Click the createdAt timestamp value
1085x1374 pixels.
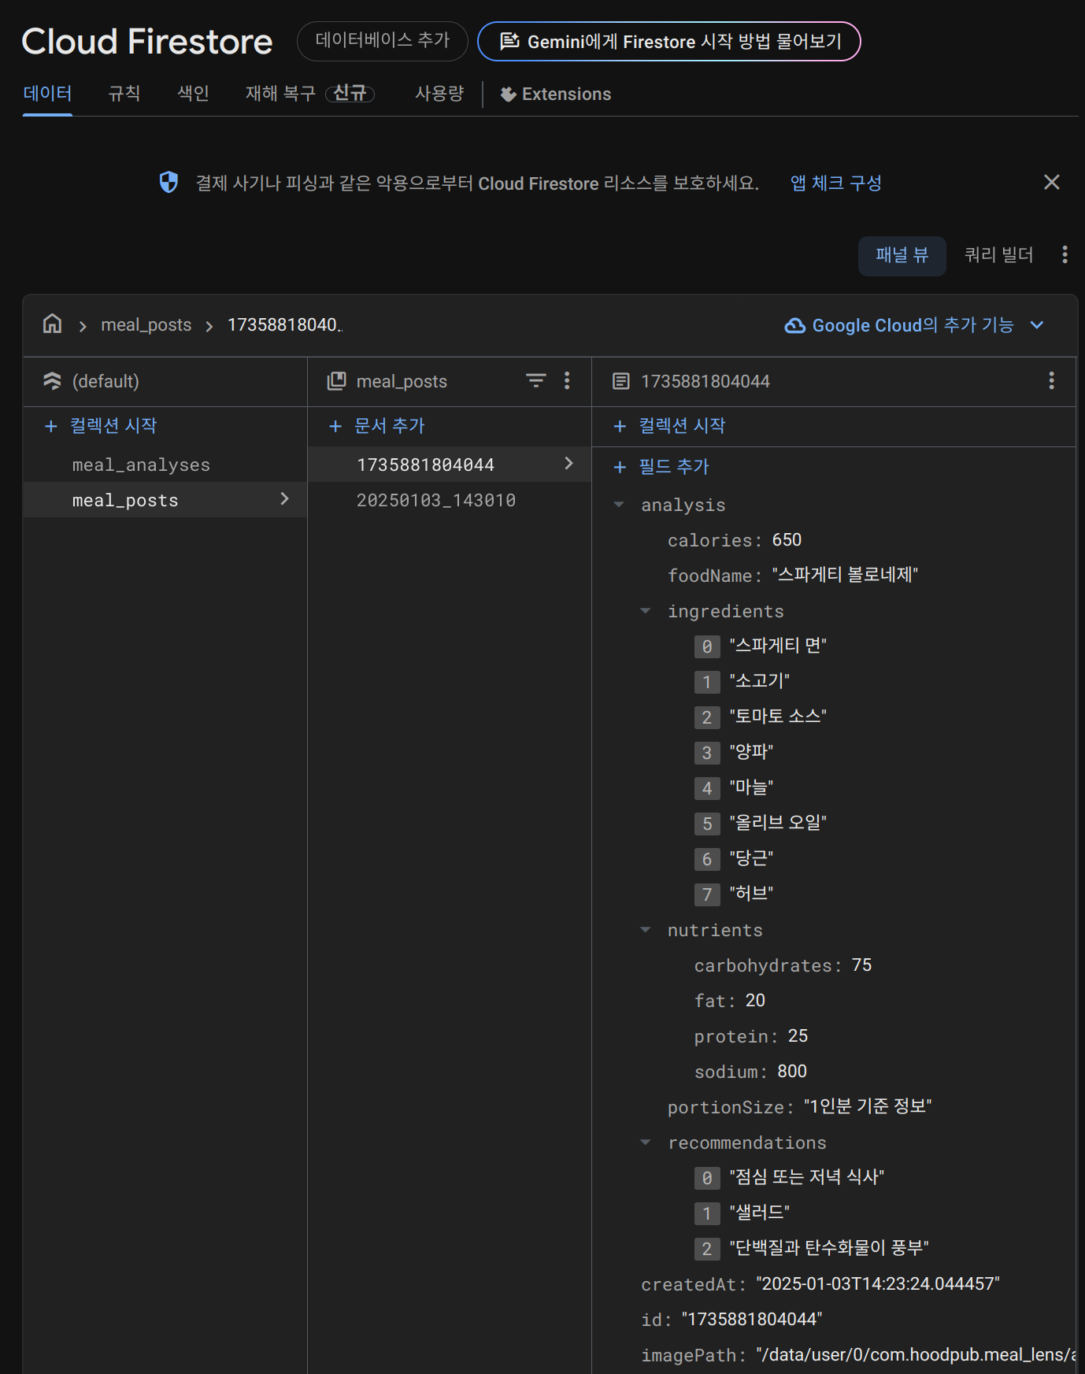[x=878, y=1284]
